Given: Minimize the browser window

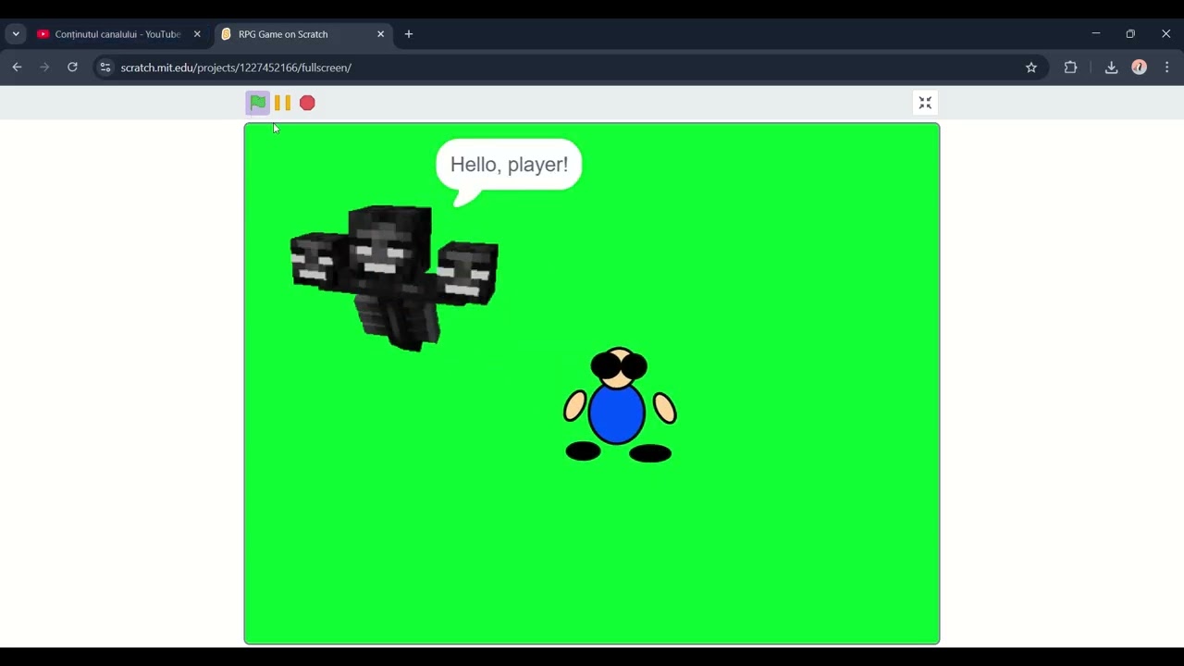Looking at the screenshot, I should point(1096,34).
